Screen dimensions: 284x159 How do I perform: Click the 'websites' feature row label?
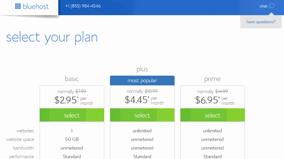[x=25, y=131]
